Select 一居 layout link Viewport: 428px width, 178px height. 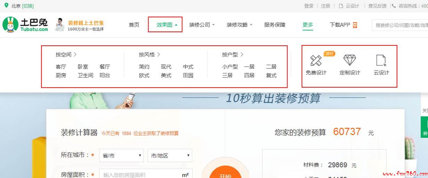tap(249, 67)
